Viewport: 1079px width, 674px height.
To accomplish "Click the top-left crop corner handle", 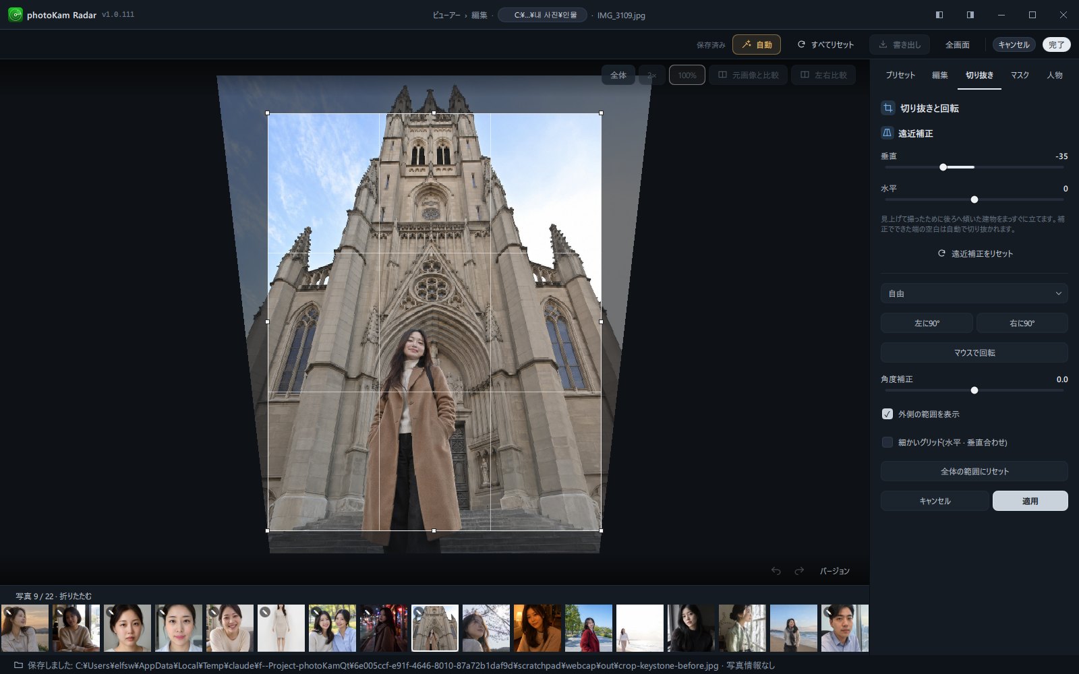I will click(268, 113).
